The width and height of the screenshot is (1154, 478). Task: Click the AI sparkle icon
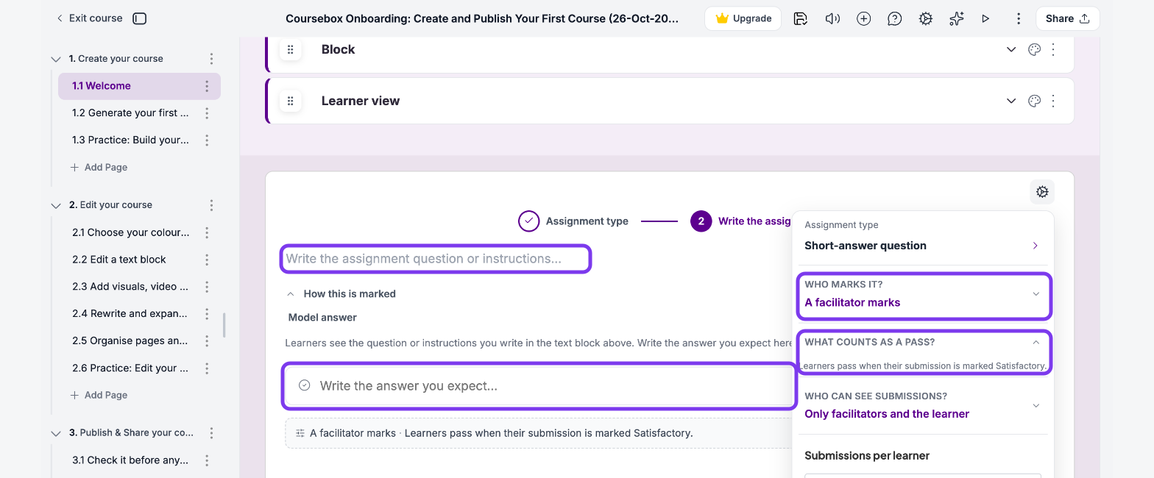coord(957,18)
